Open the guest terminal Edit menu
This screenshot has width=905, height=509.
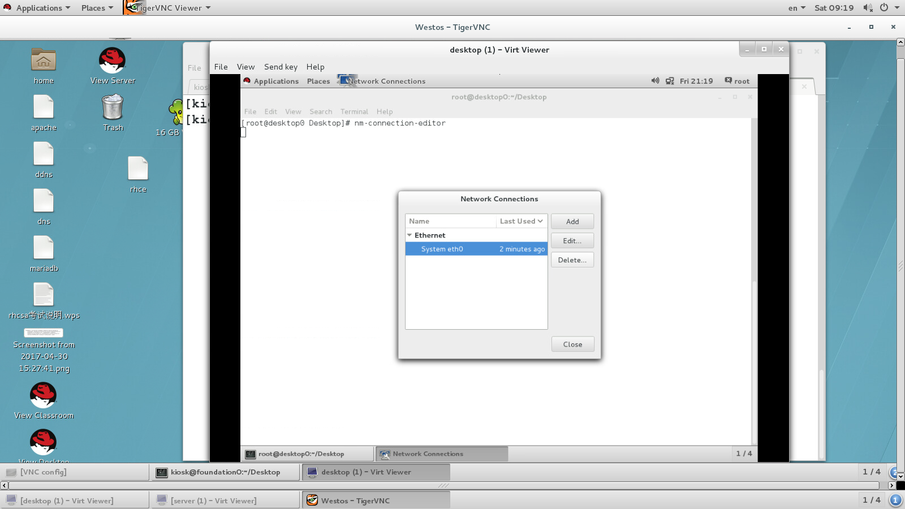tap(270, 111)
